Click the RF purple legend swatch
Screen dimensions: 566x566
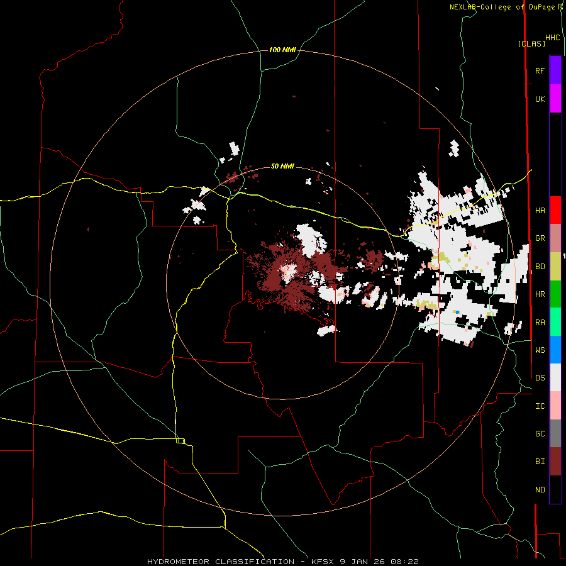point(555,70)
